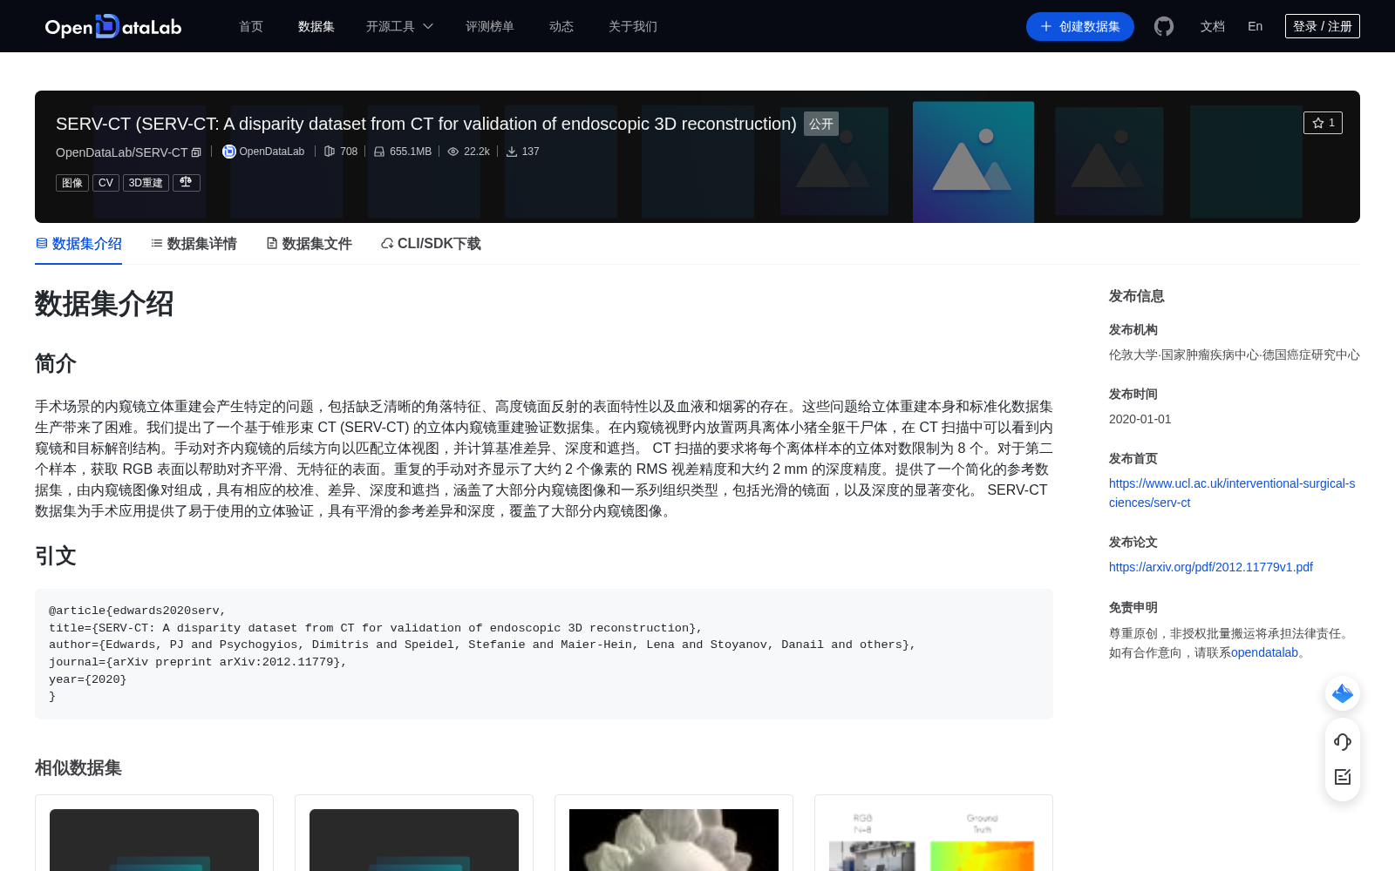Open 关于我们 in navigation
The width and height of the screenshot is (1395, 871).
[633, 26]
